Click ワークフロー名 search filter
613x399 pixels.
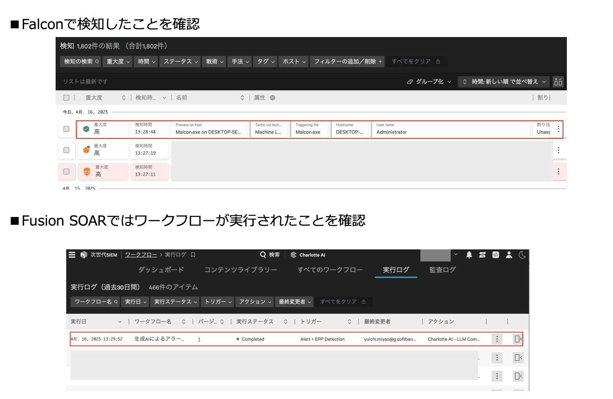[96, 302]
